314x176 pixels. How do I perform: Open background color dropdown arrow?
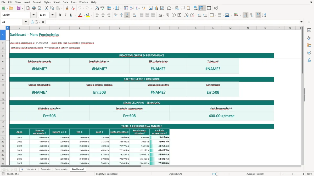pyautogui.click(x=92, y=15)
